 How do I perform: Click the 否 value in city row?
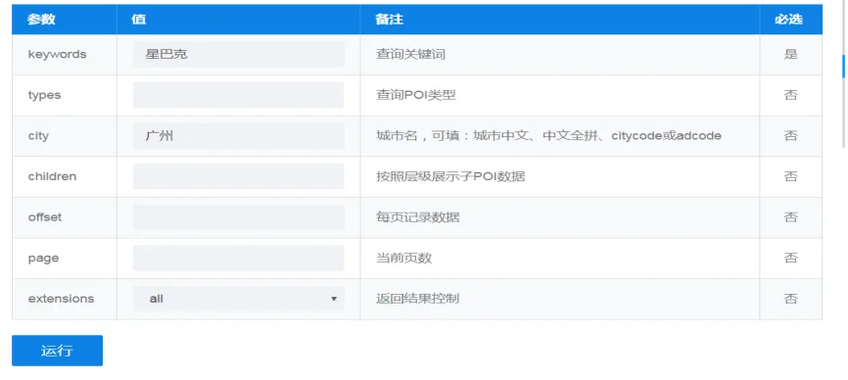point(790,136)
